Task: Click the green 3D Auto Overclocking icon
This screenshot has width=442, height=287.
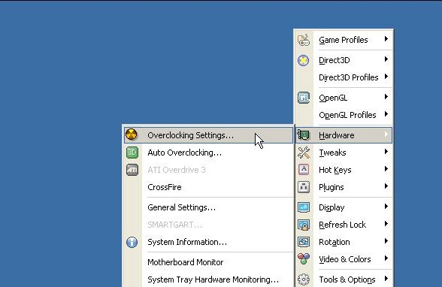Action: 132,153
